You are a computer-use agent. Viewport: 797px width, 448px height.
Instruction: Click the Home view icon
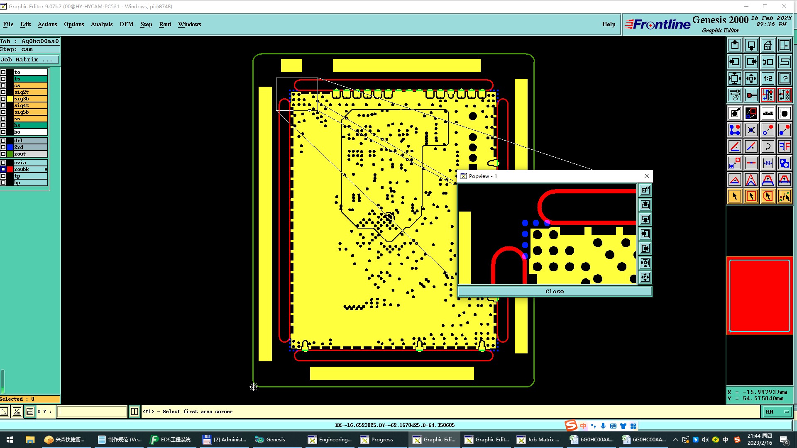coord(768,45)
